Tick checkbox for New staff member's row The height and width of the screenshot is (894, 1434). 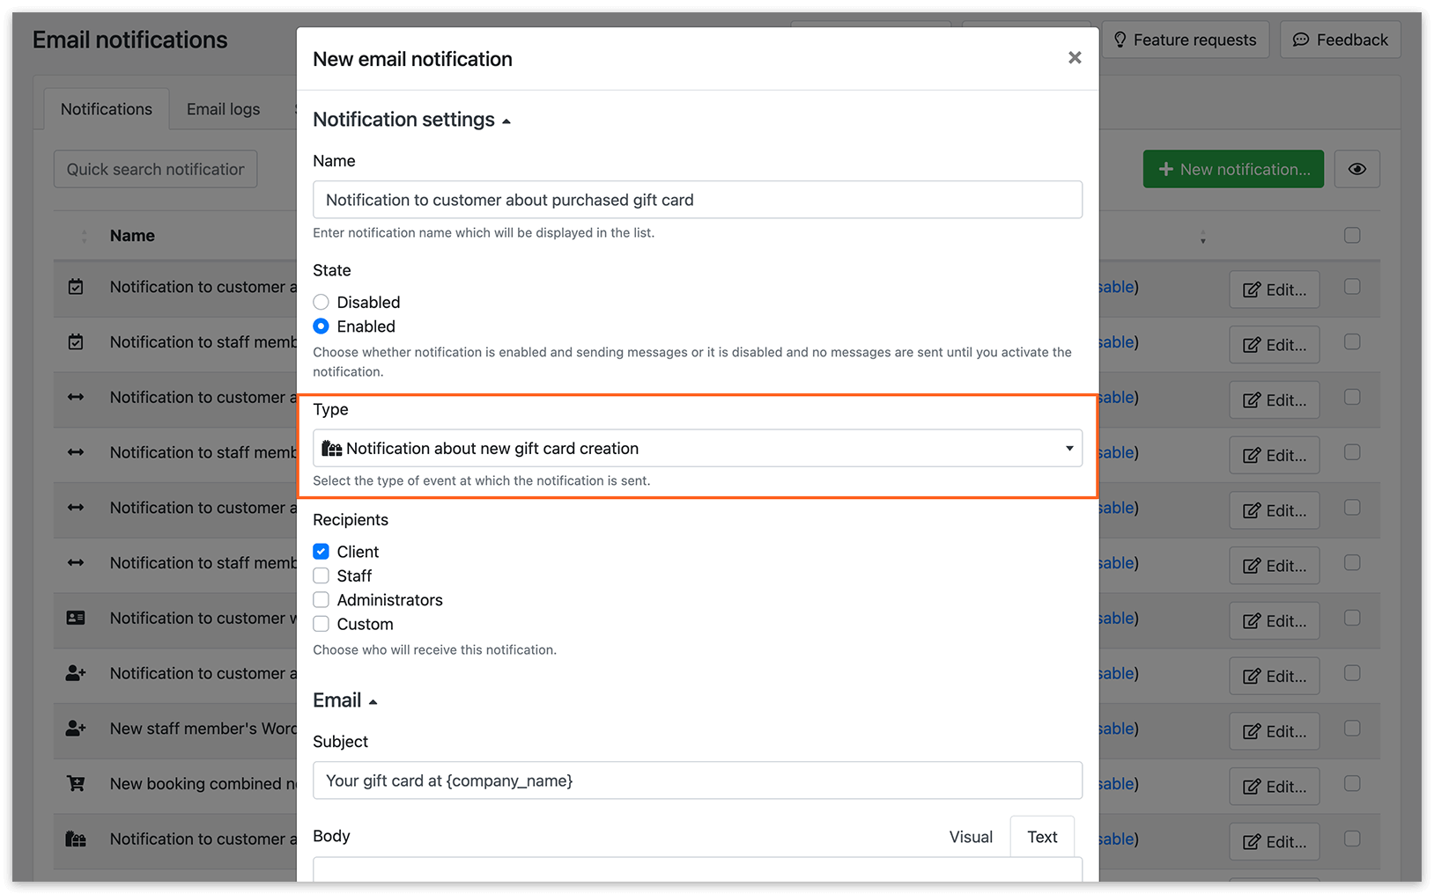click(x=1352, y=728)
